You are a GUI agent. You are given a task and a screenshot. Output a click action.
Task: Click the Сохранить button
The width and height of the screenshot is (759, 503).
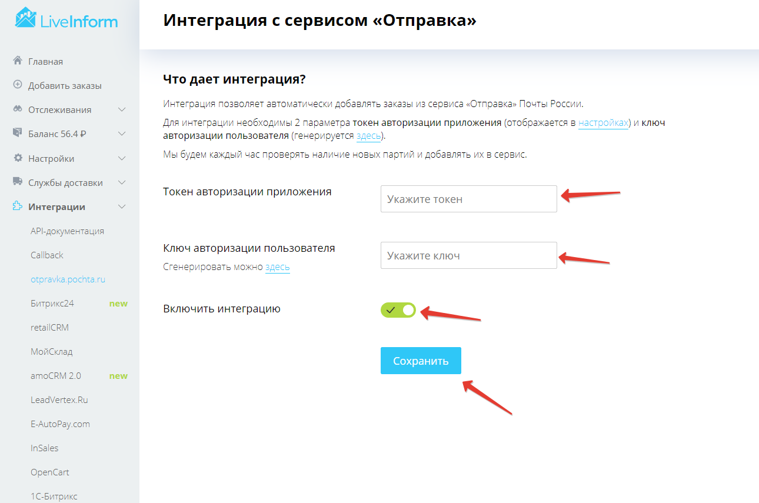(421, 361)
